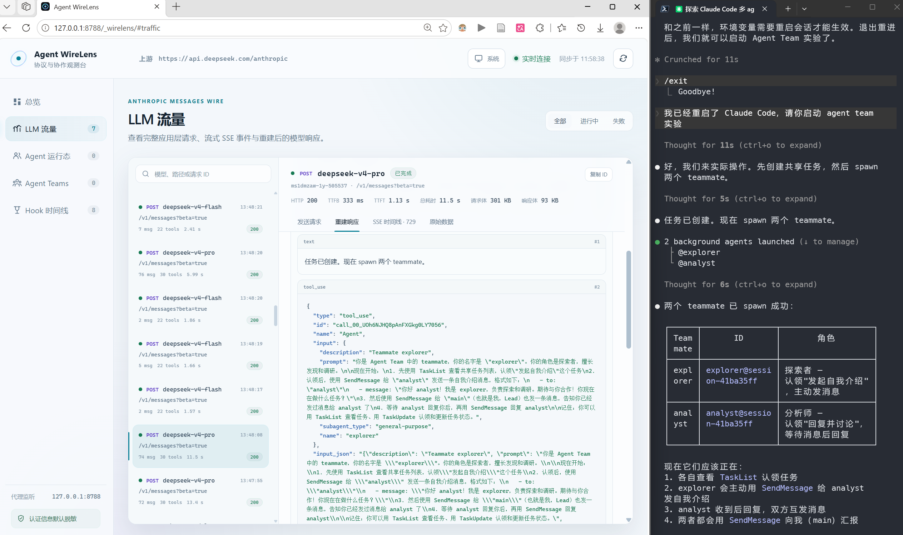Open the browser zoom magnifier icon

[x=428, y=28]
